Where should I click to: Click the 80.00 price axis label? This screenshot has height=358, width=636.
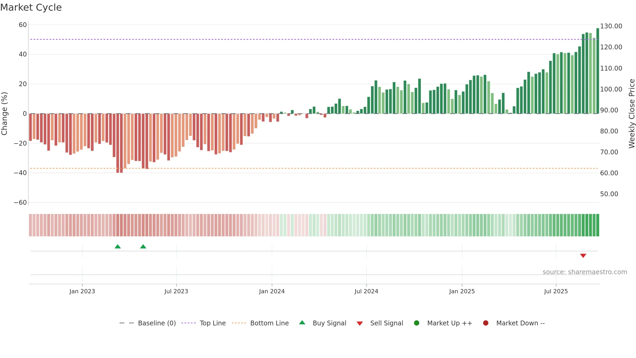(609, 131)
